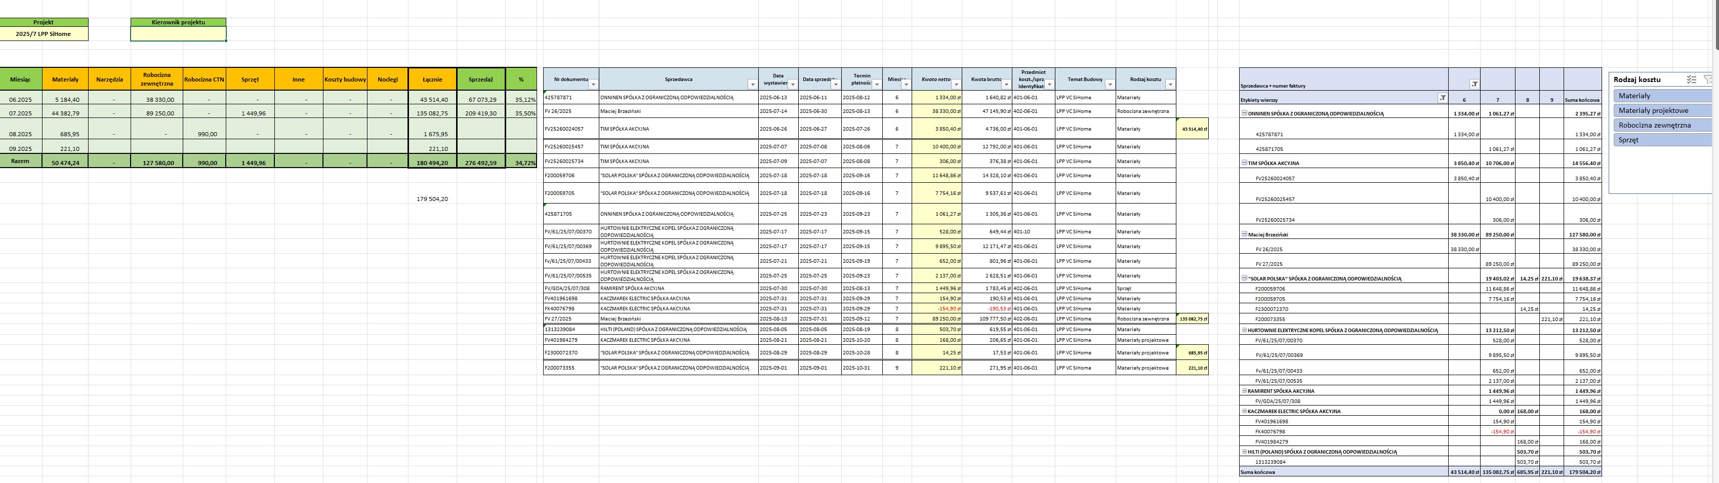The image size is (1719, 483).
Task: Open the Etykiety wierszy filter button
Action: pos(1442,99)
